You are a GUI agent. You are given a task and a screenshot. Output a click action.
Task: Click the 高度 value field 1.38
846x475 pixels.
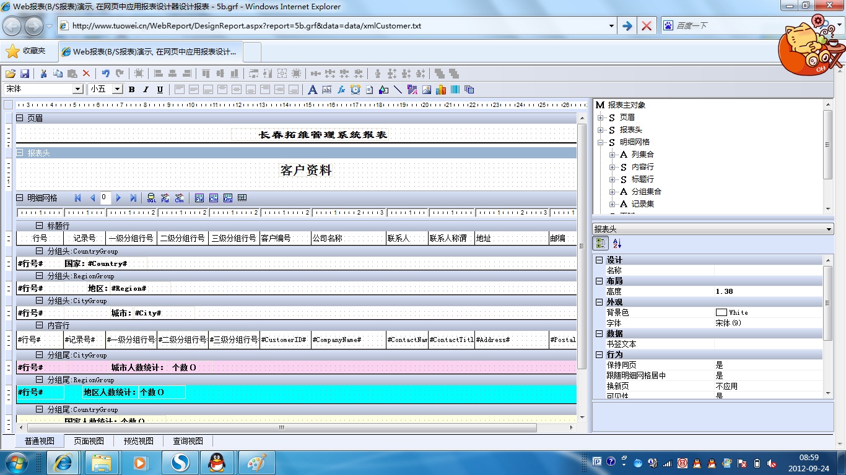click(768, 291)
